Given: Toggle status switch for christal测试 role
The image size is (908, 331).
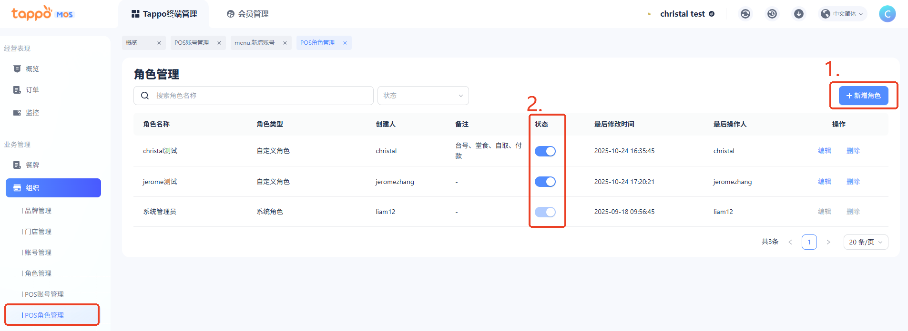Looking at the screenshot, I should [545, 151].
